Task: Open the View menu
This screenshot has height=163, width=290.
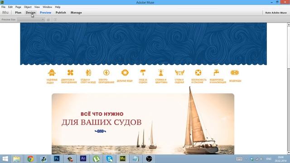Action: 37,7
